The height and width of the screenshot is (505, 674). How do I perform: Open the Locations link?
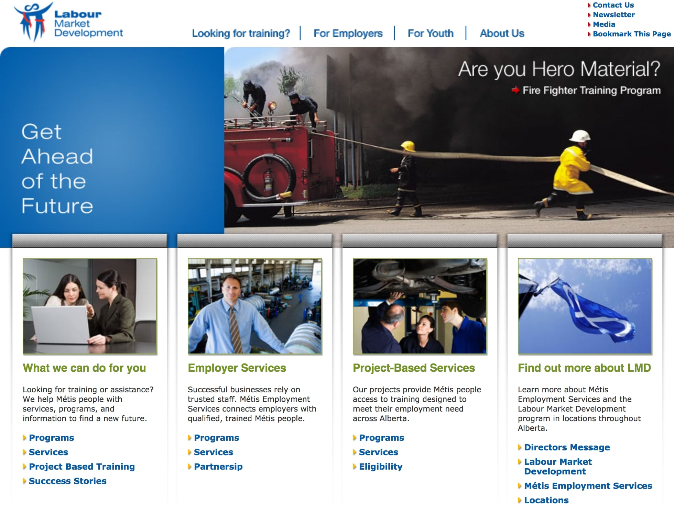[x=546, y=500]
